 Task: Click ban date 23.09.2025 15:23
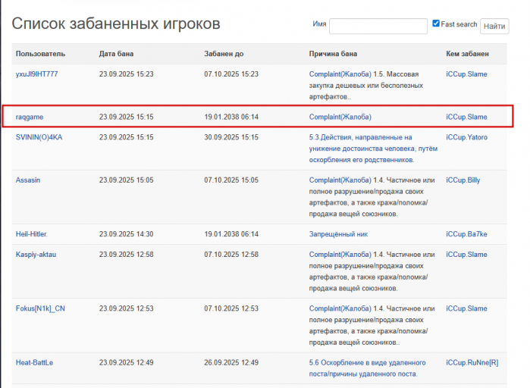126,74
